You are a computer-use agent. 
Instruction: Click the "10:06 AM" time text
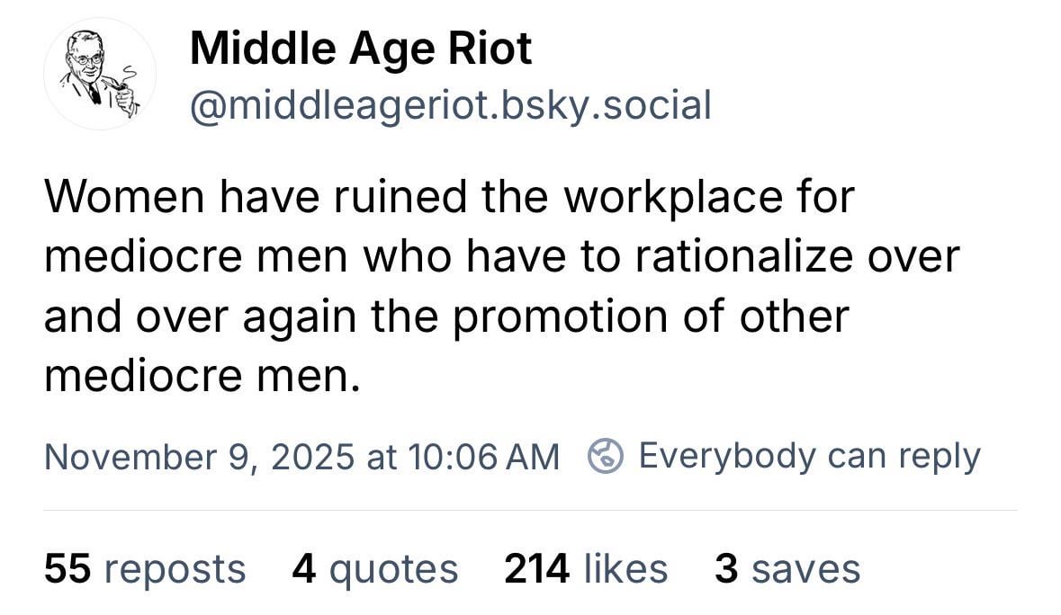tap(483, 457)
